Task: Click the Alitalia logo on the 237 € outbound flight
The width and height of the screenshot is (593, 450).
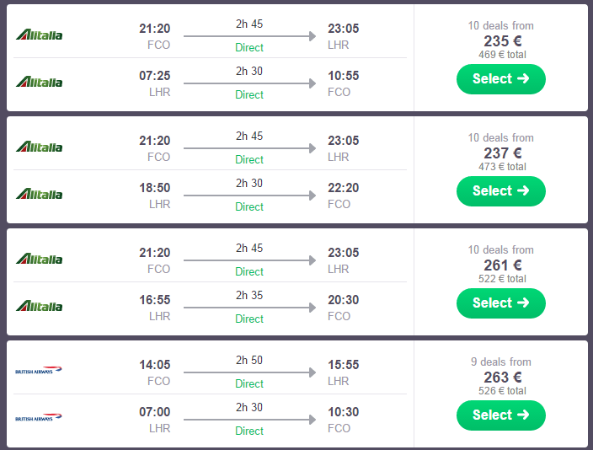Action: click(x=39, y=147)
